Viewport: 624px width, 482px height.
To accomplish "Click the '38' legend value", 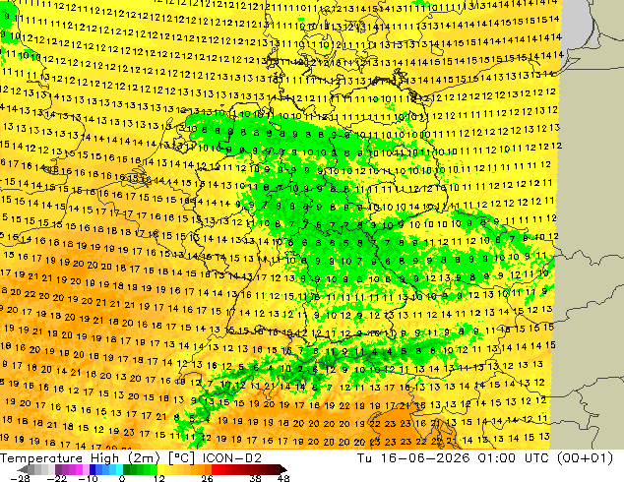I will coord(256,478).
